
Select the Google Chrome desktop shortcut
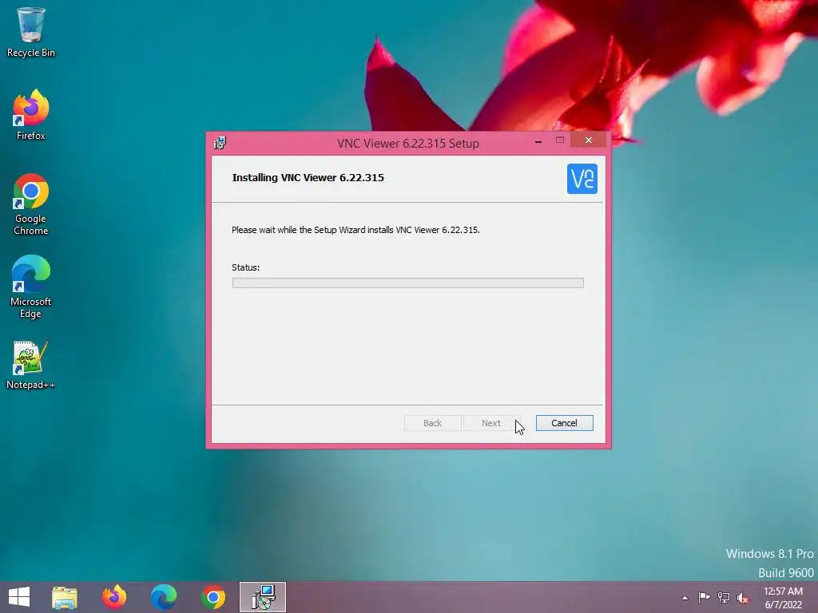point(31,204)
